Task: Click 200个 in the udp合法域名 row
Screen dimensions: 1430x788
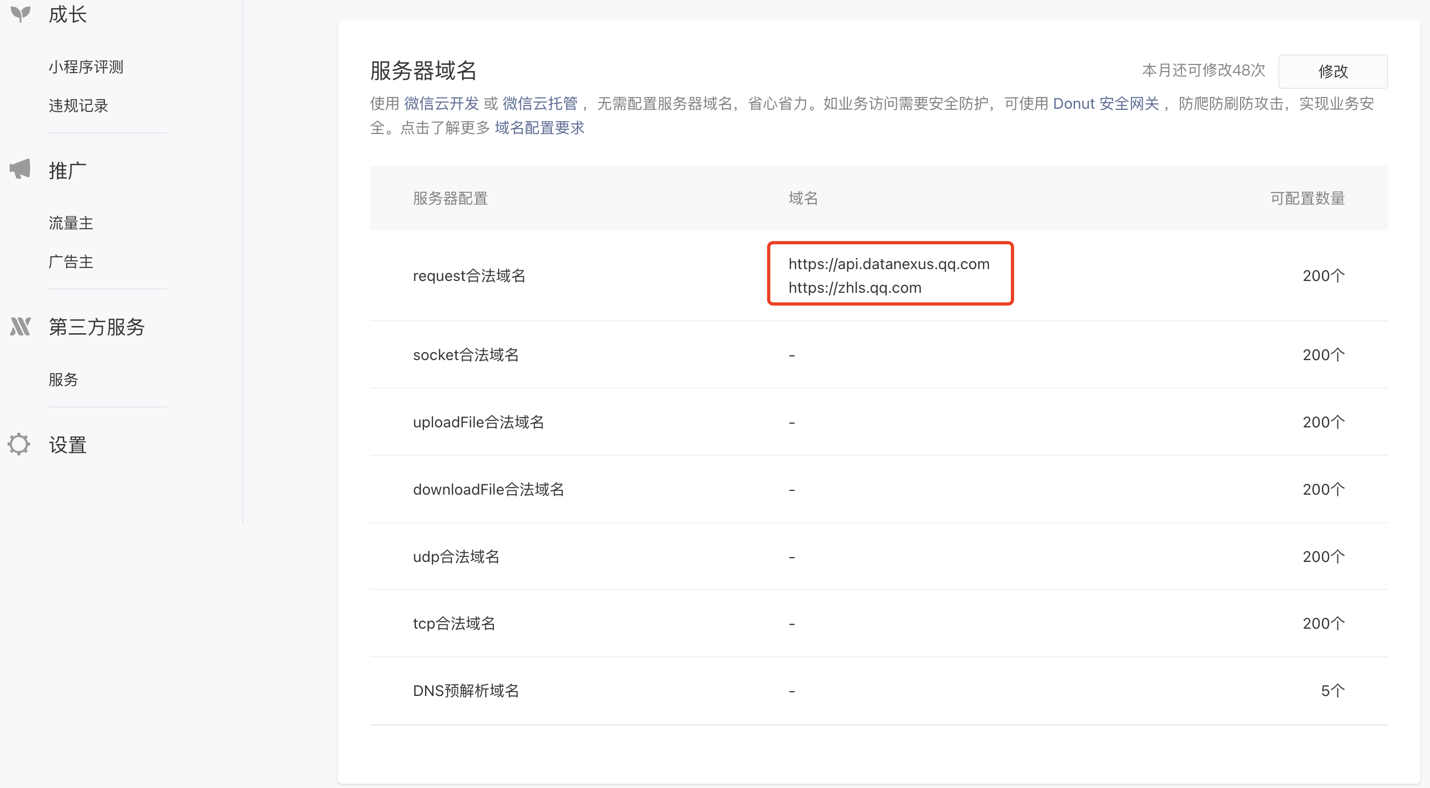Action: [1323, 557]
